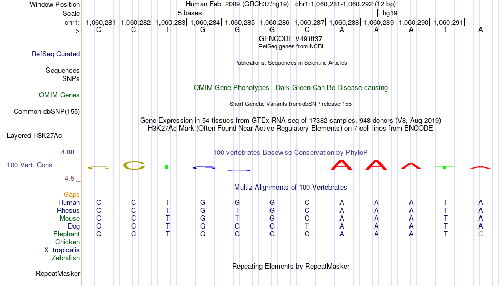Image resolution: width=500 pixels, height=286 pixels.
Task: Click the faded T in Dog row
Action: (307, 226)
